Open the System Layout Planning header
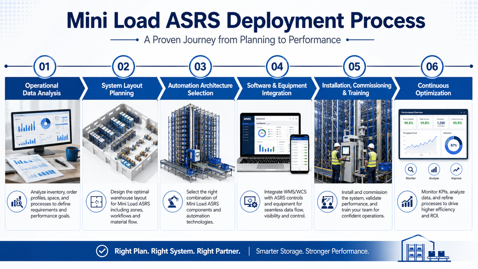 121,89
